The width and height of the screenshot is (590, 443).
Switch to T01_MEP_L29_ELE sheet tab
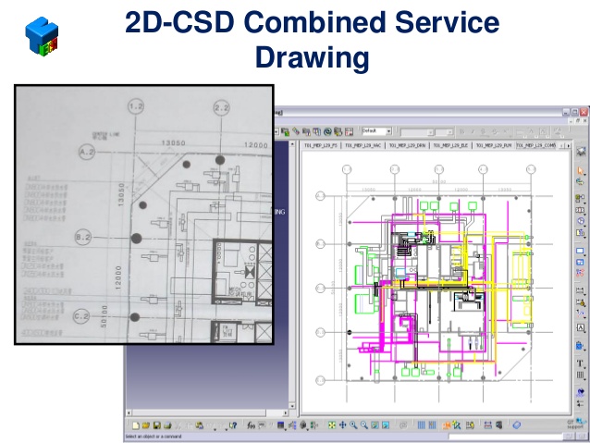tap(450, 145)
